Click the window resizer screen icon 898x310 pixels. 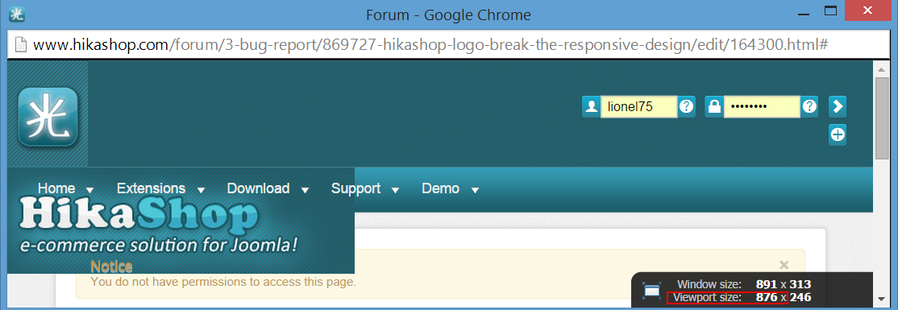point(652,291)
